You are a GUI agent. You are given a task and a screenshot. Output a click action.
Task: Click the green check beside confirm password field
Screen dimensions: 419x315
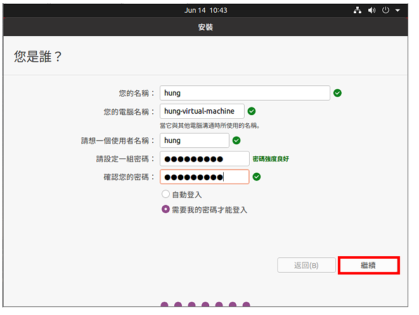[x=257, y=176]
